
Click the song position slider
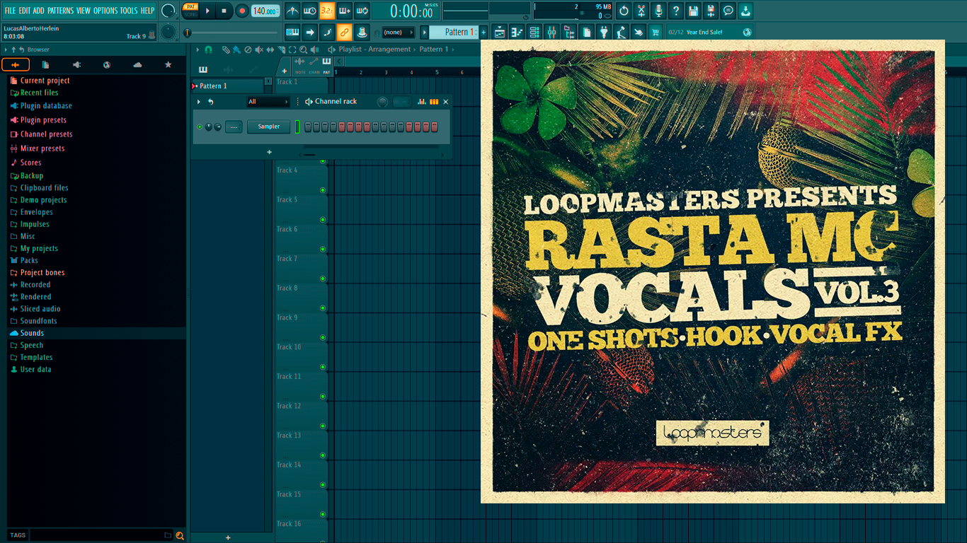pos(231,33)
